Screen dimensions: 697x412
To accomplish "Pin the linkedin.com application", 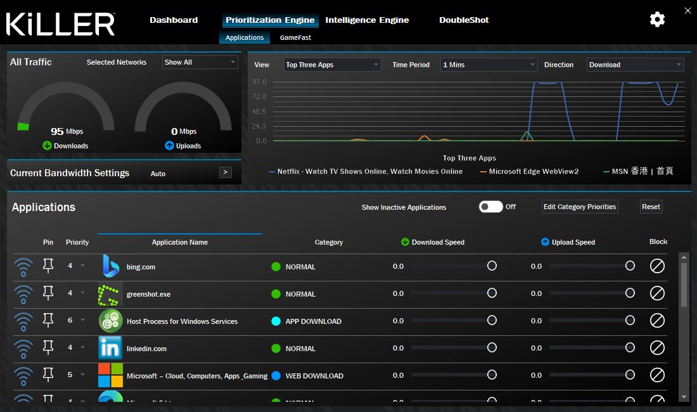I will [48, 347].
